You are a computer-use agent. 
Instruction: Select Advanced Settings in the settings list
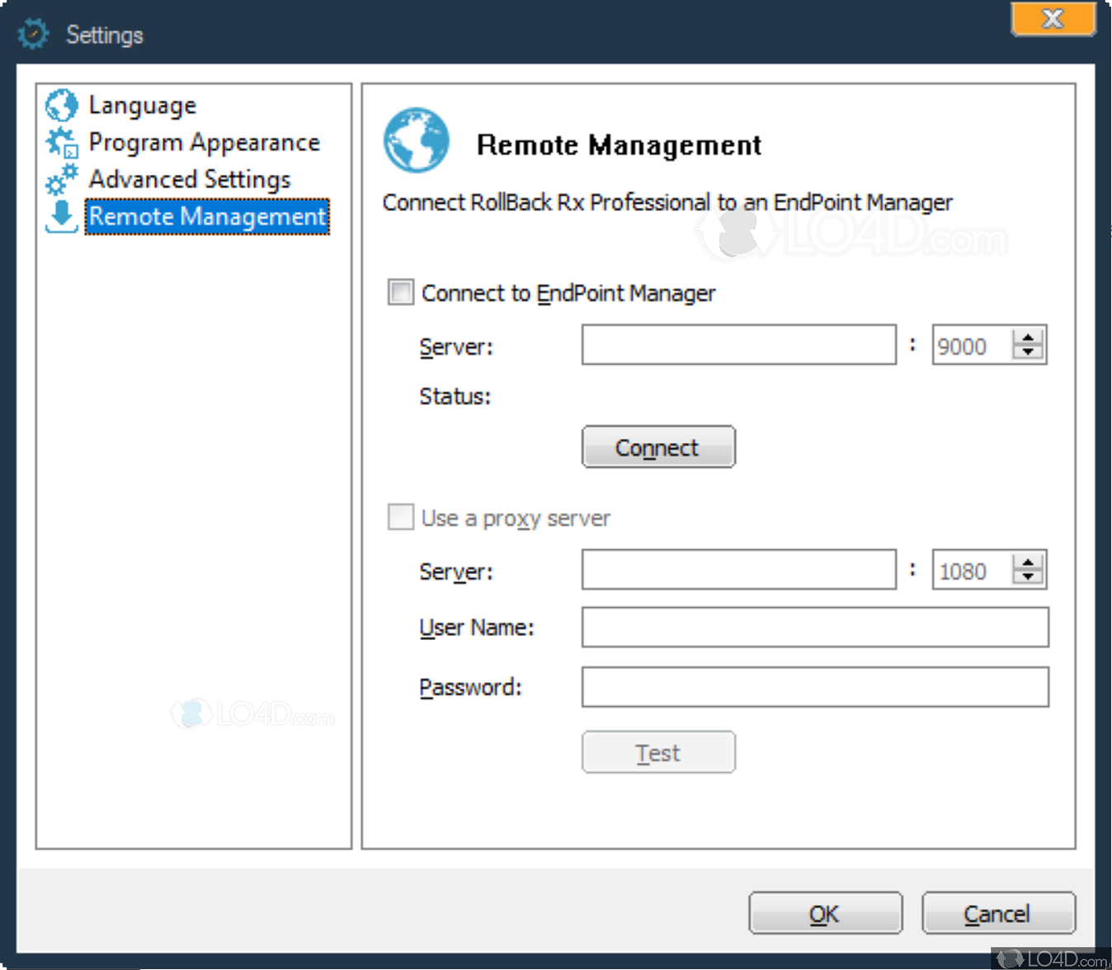(190, 179)
